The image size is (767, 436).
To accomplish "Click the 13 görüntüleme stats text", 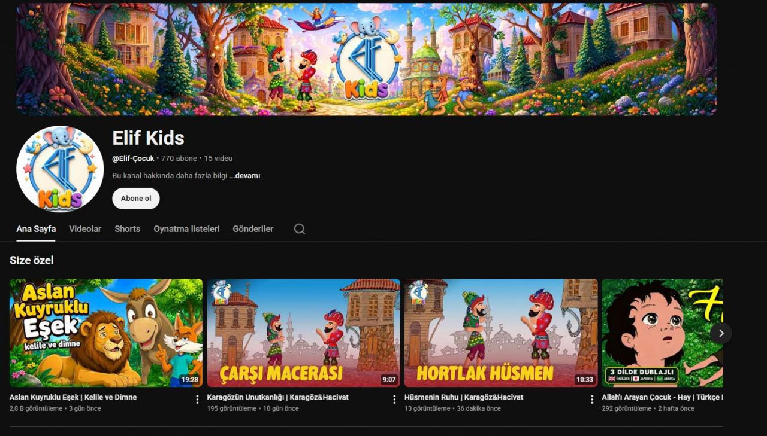I will (427, 408).
